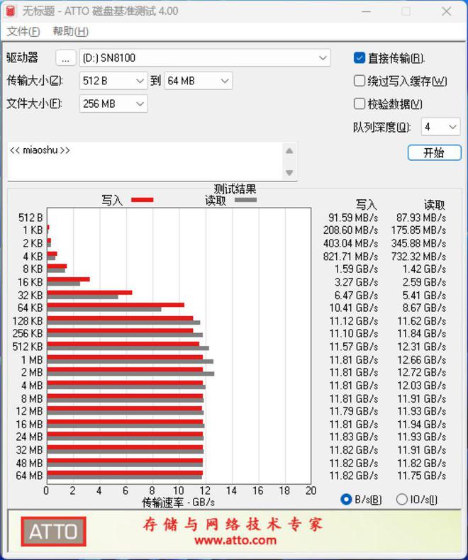Click the 11.12 GB/s write value
The height and width of the screenshot is (560, 468).
[354, 321]
